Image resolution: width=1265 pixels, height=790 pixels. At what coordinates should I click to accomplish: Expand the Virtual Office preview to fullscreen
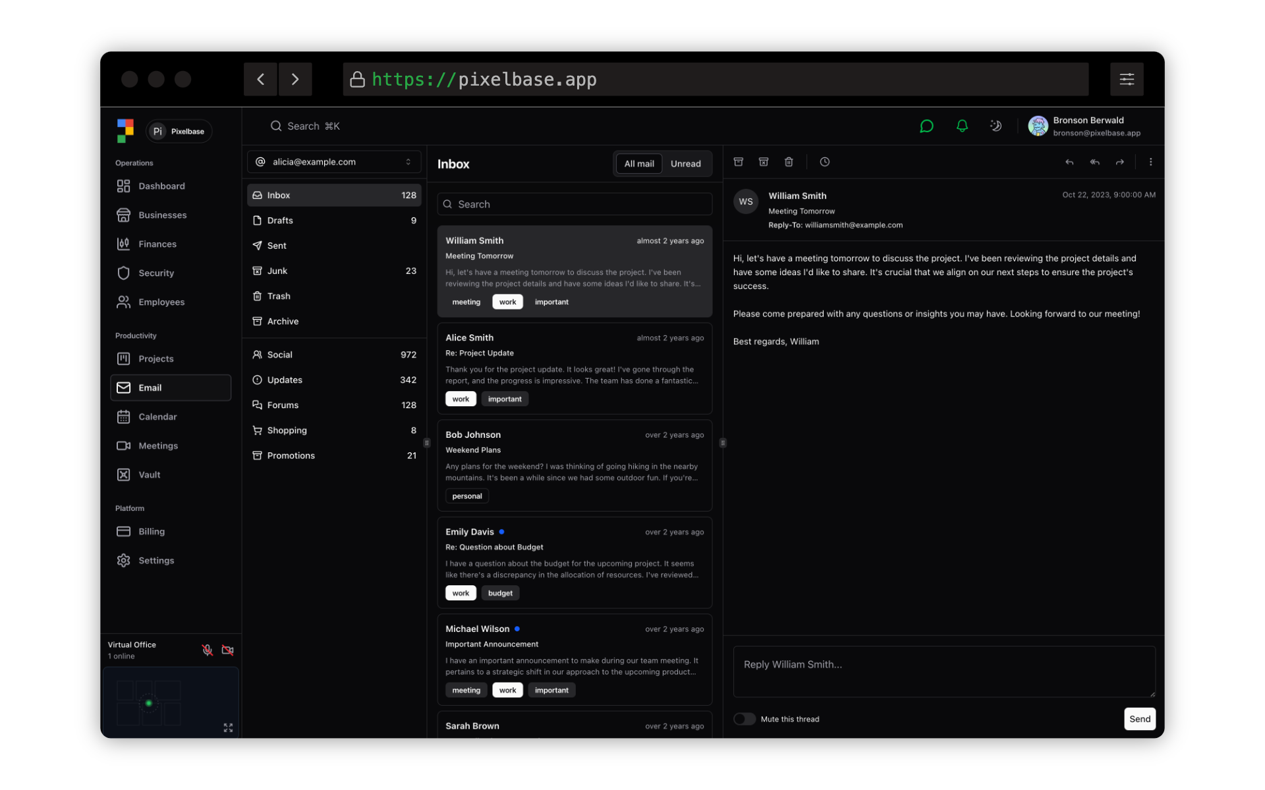tap(228, 728)
